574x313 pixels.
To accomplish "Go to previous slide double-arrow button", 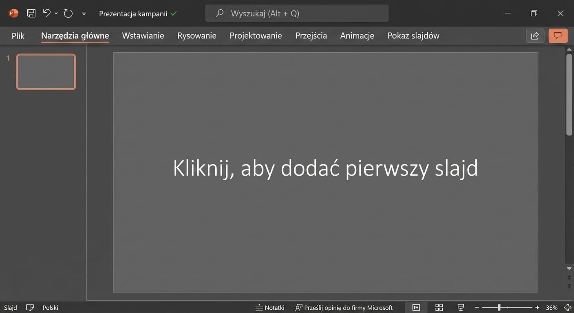I will 569,278.
